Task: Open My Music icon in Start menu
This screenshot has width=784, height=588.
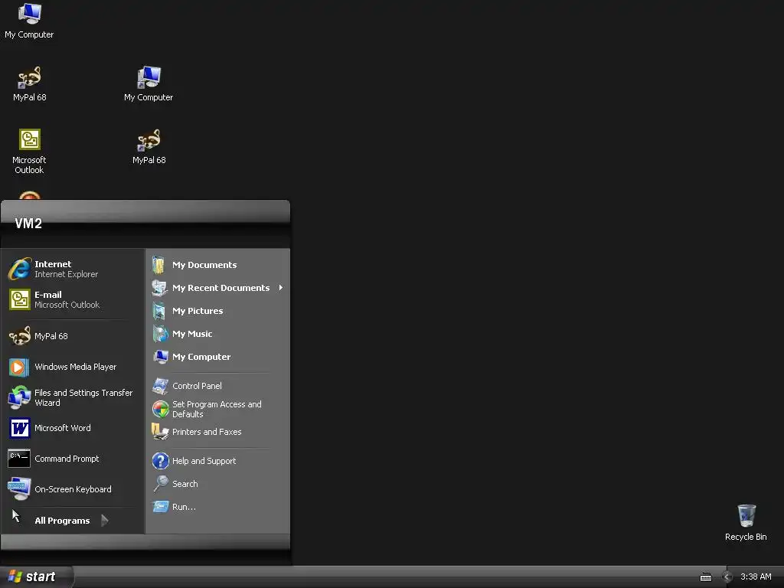Action: (x=160, y=334)
